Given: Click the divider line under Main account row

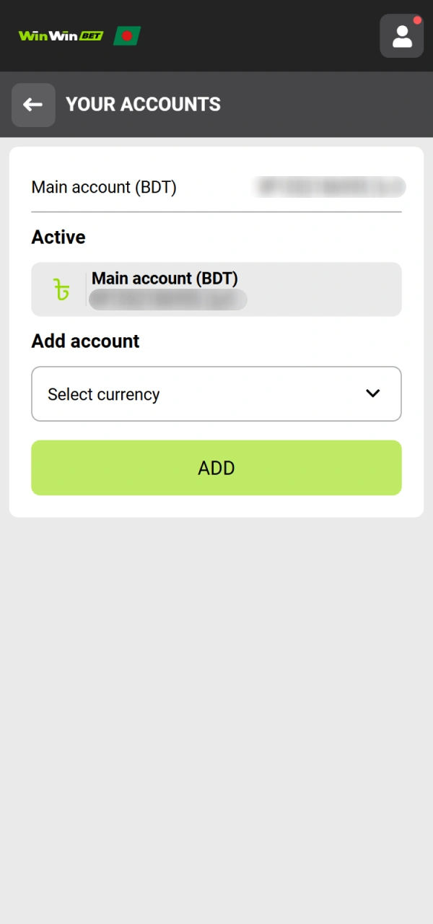Looking at the screenshot, I should click(216, 212).
